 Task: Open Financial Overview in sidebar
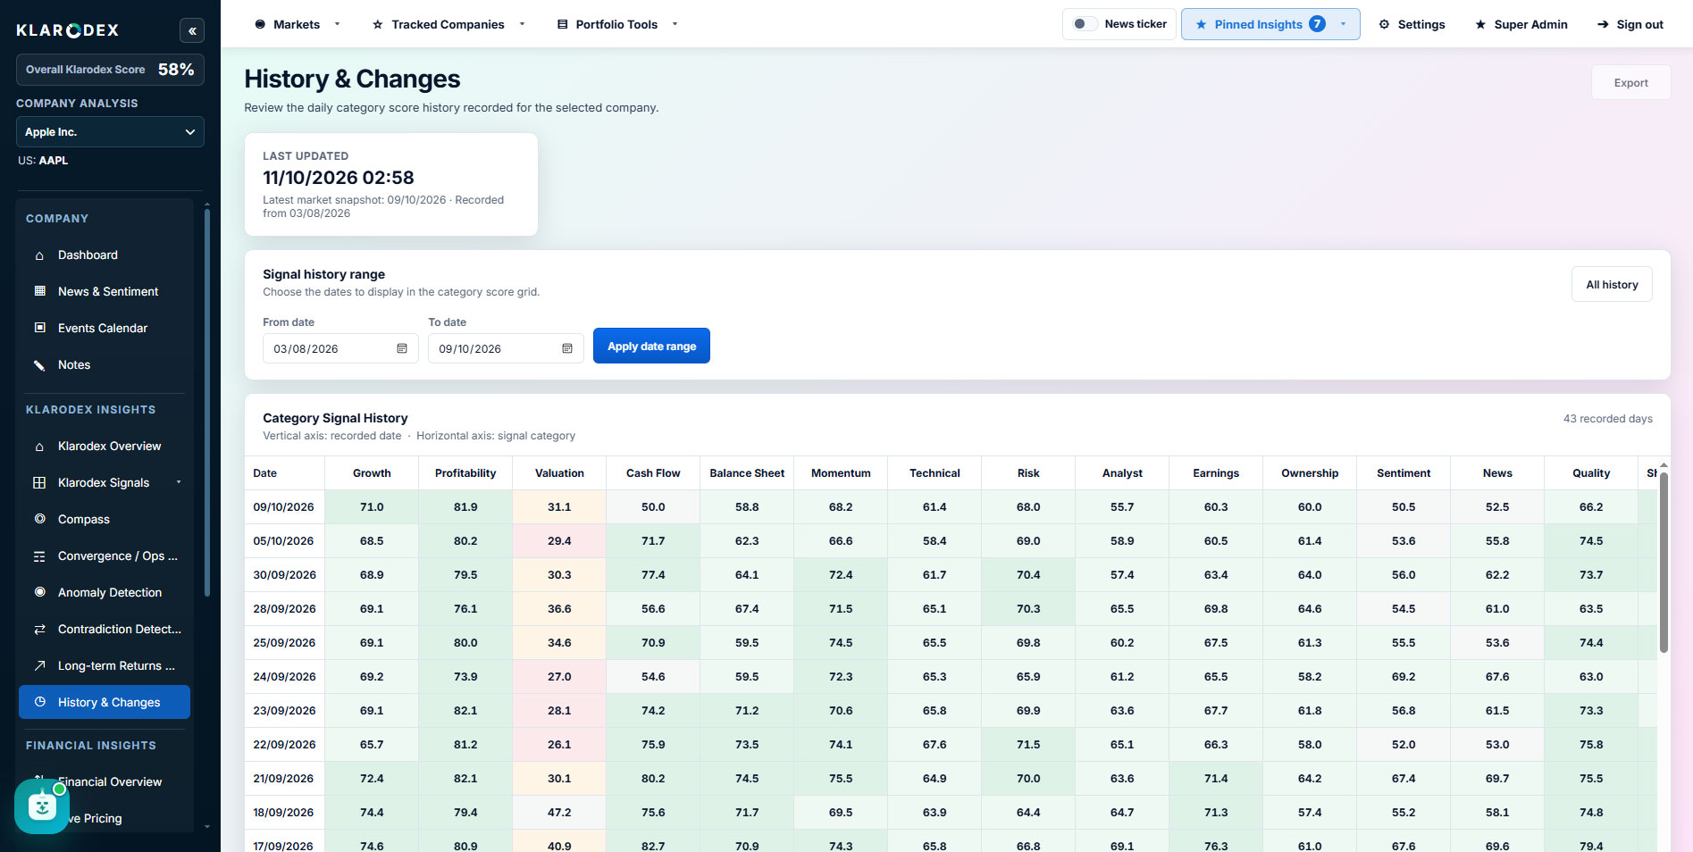point(110,781)
